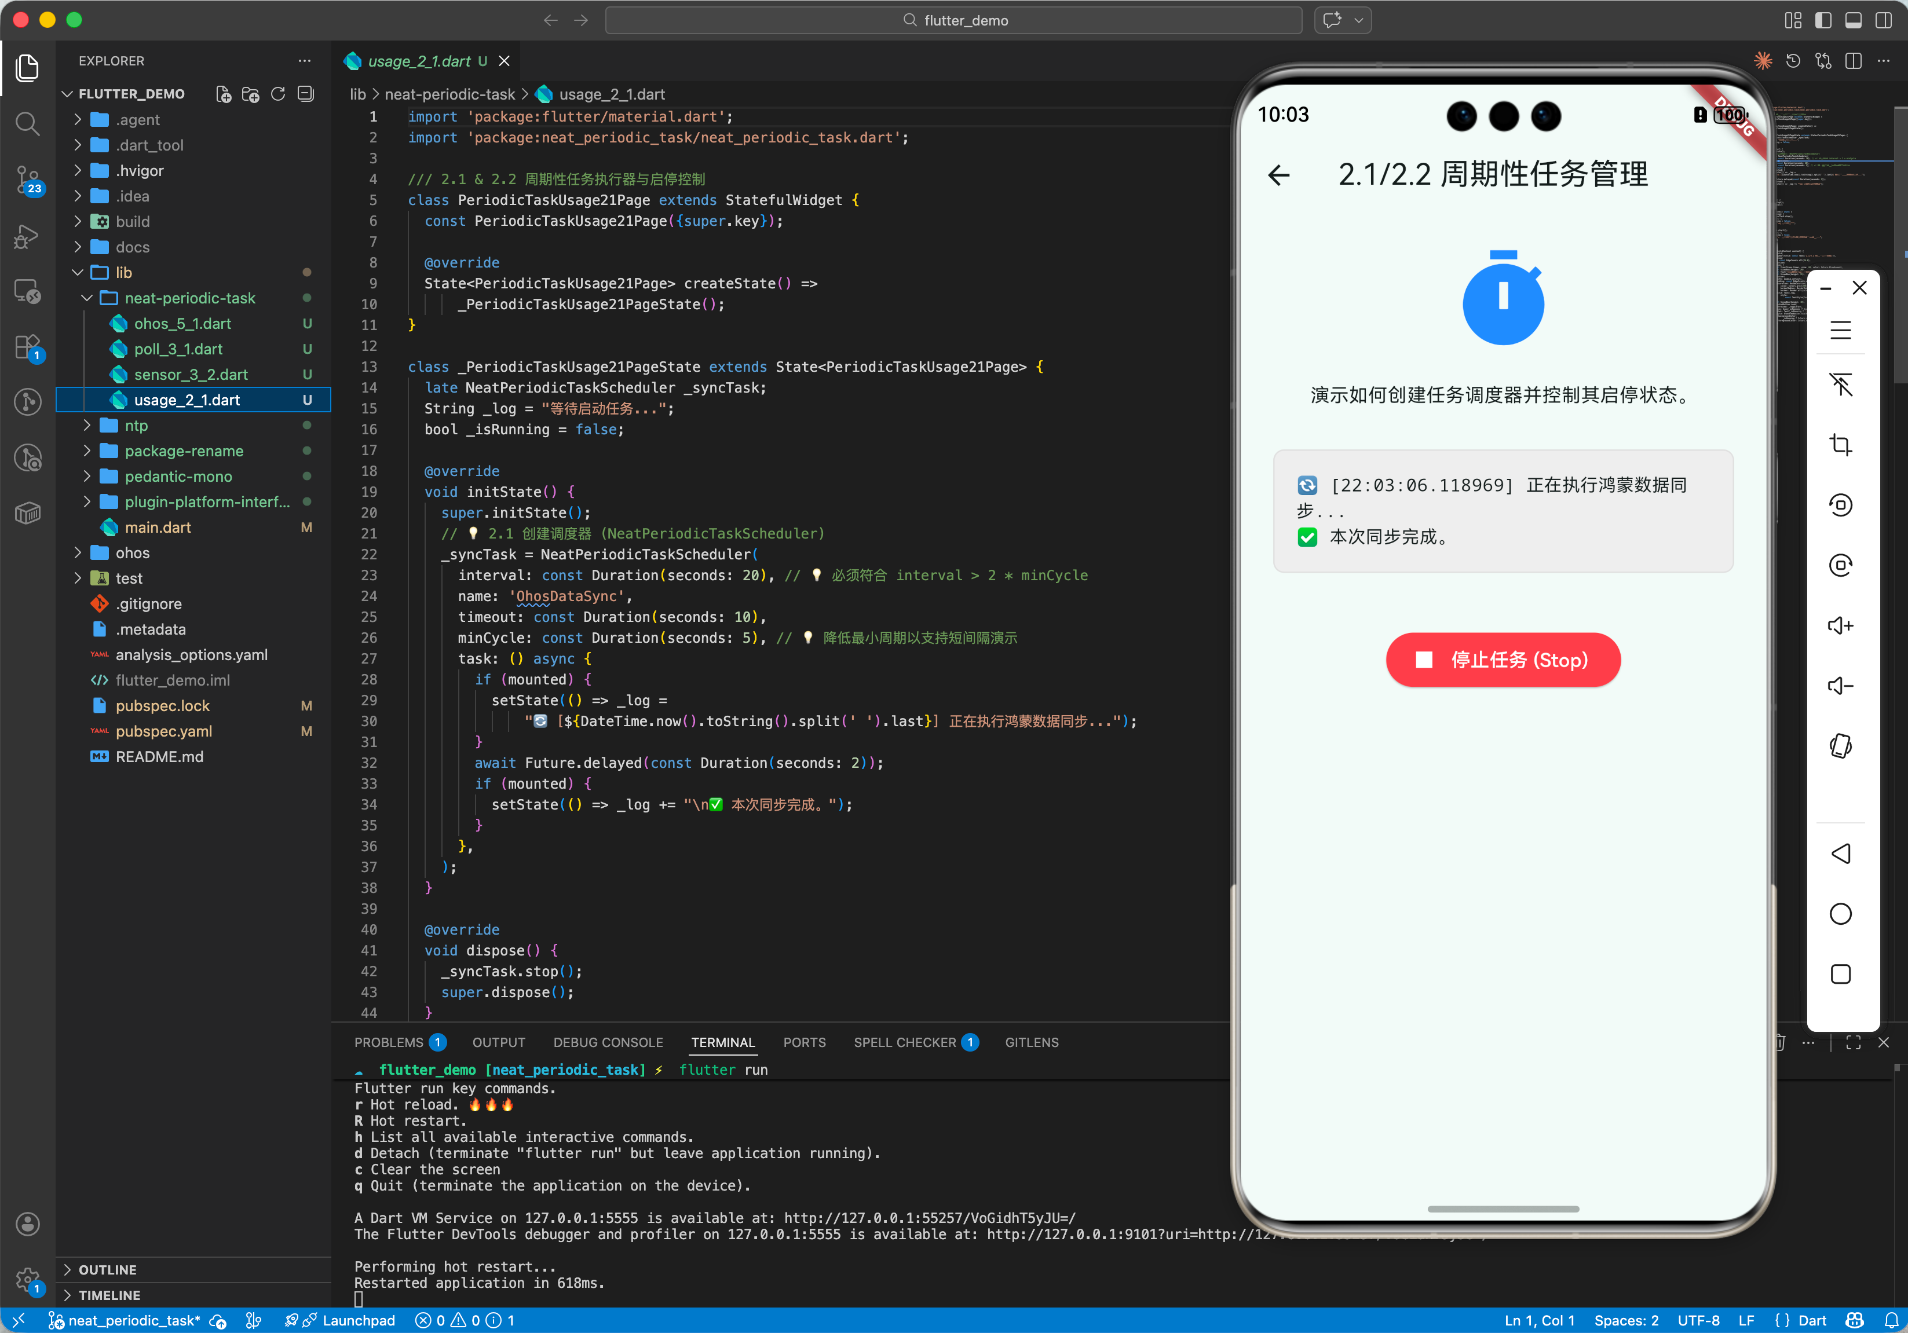This screenshot has width=1908, height=1333.
Task: Switch to the DEBUG CONSOLE tab
Action: coord(608,1042)
